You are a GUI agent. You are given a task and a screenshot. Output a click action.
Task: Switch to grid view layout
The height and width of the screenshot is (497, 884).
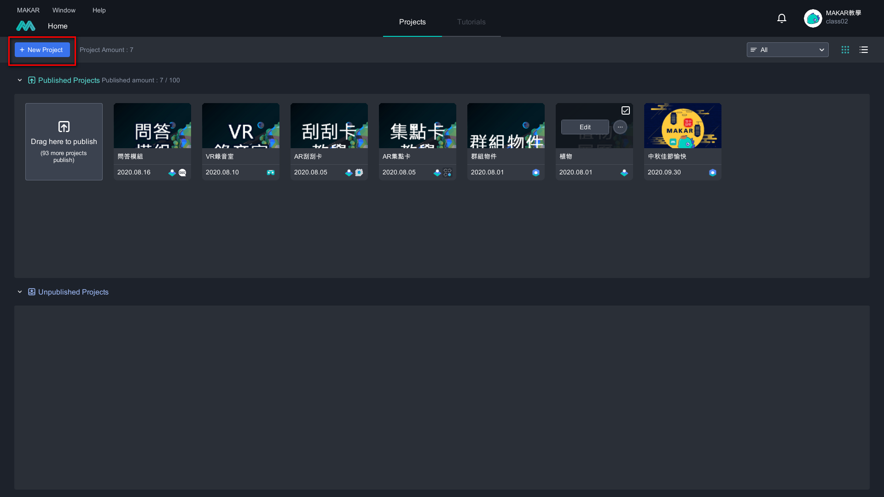click(x=845, y=50)
